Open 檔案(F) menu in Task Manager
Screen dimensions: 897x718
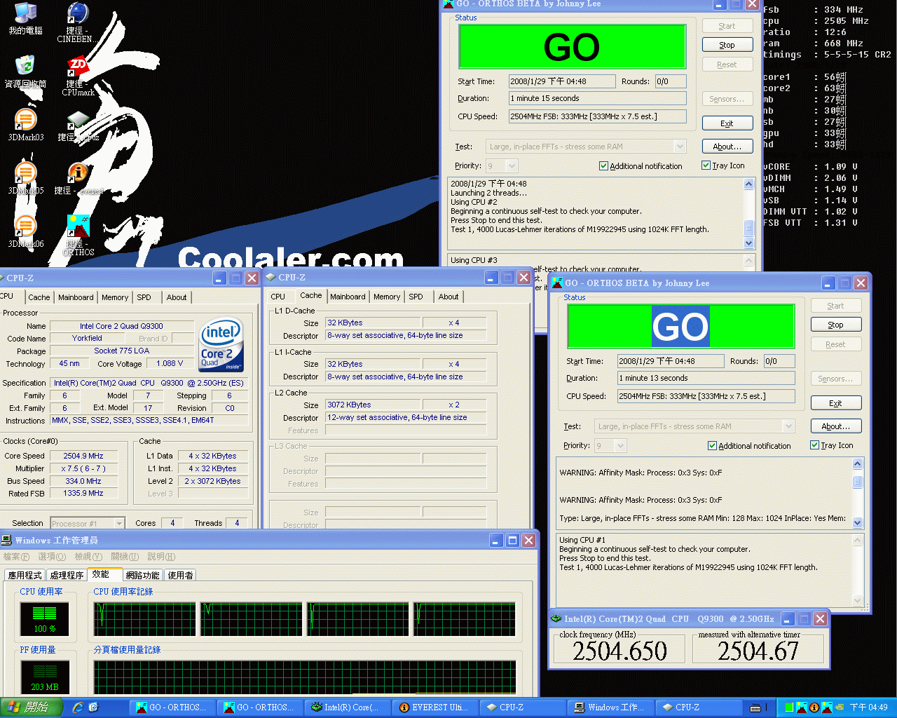(x=16, y=557)
